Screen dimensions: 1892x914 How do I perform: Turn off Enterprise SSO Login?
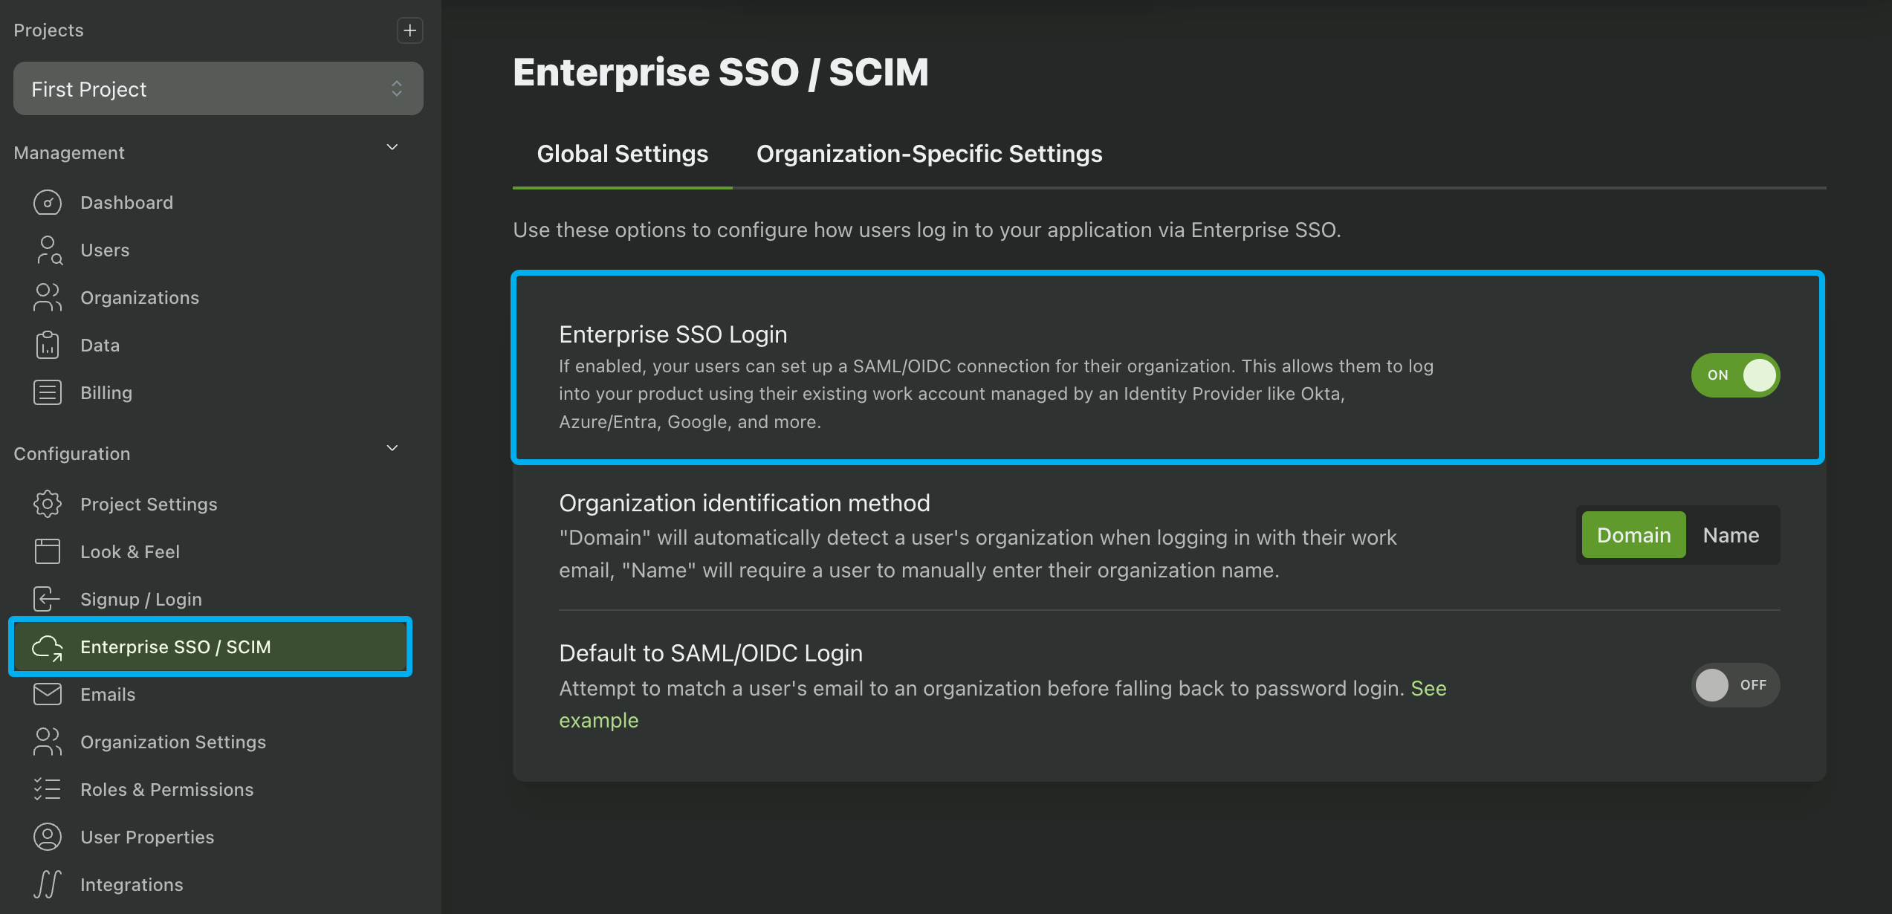[x=1735, y=375]
